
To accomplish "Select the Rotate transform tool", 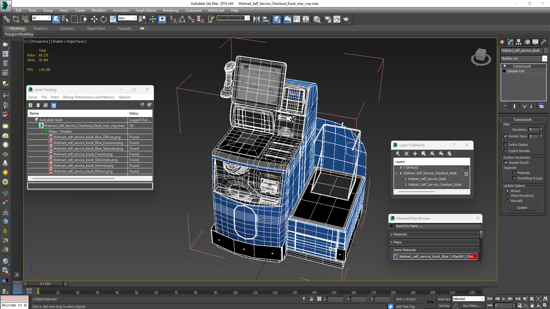I will click(103, 19).
